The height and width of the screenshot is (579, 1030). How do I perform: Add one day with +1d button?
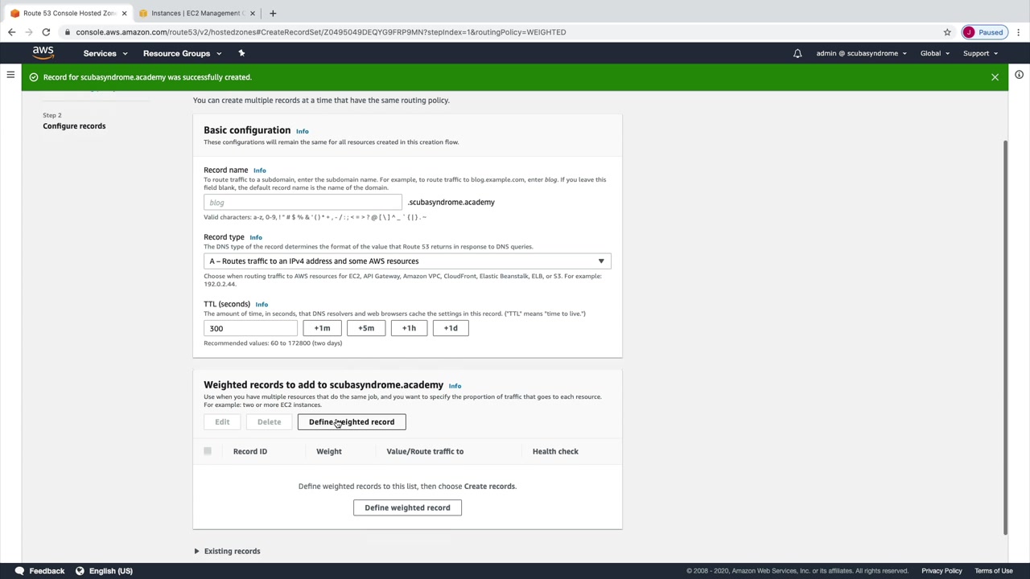click(x=451, y=328)
